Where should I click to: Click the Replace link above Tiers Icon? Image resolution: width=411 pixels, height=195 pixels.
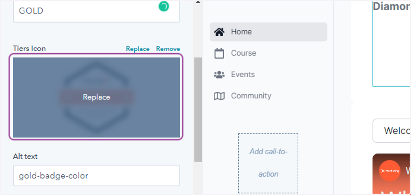tap(138, 49)
